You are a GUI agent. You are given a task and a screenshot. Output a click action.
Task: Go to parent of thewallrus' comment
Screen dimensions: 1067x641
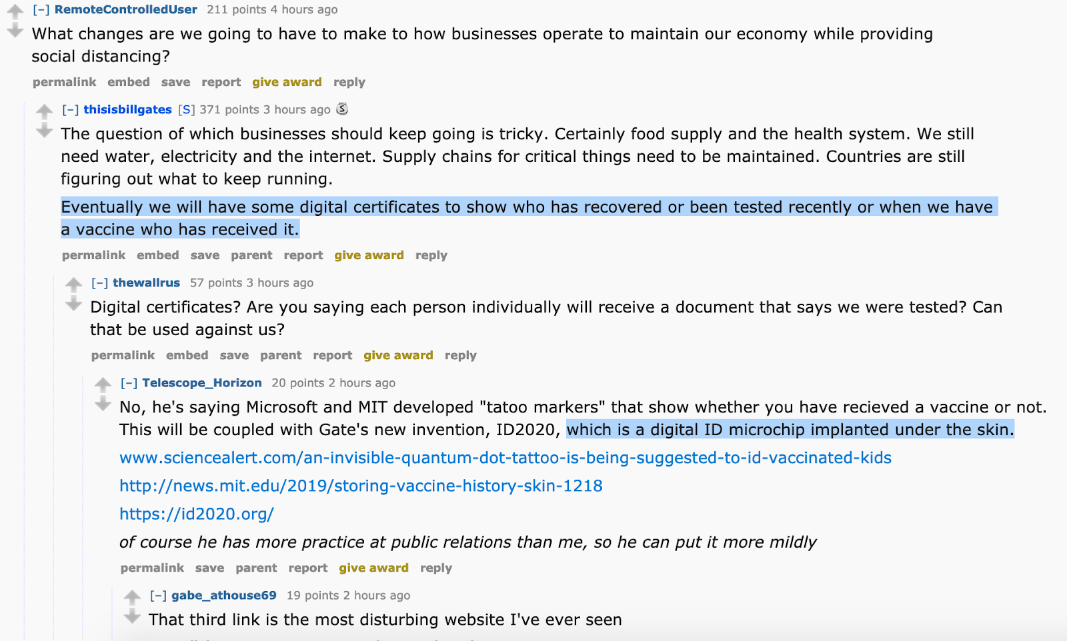pos(281,355)
